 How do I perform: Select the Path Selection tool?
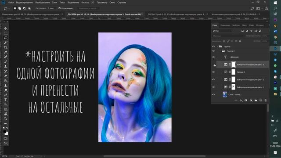coord(6,104)
